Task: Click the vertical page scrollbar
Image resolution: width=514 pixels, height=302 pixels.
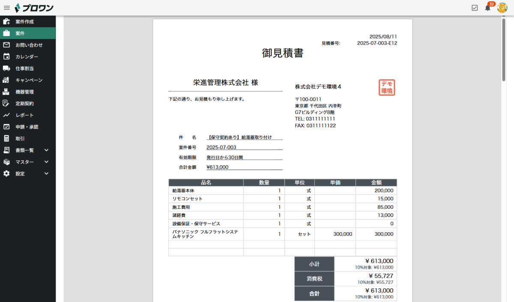Action: tap(504, 49)
